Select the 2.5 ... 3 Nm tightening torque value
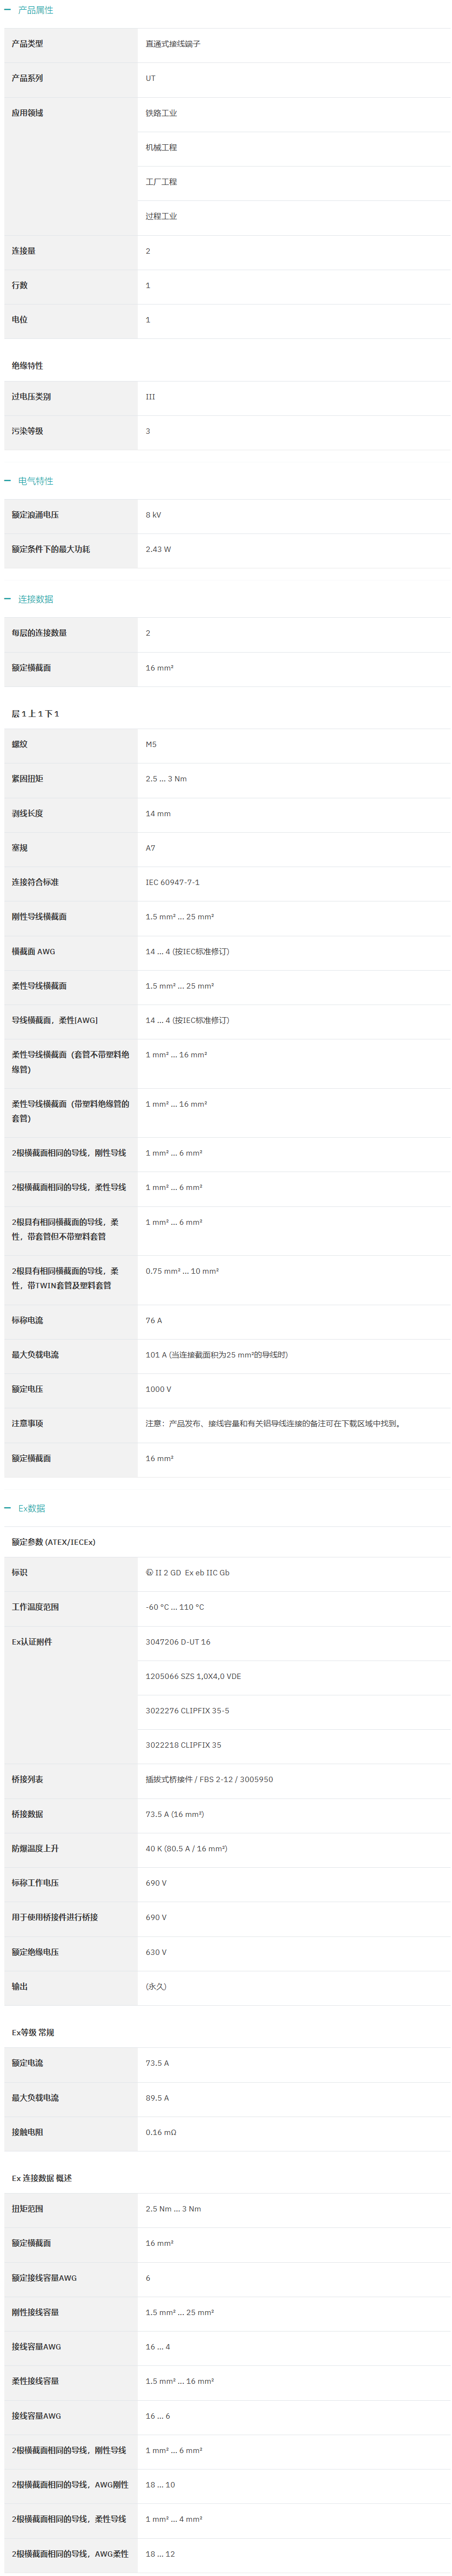The width and height of the screenshot is (452, 2576). pyautogui.click(x=167, y=779)
